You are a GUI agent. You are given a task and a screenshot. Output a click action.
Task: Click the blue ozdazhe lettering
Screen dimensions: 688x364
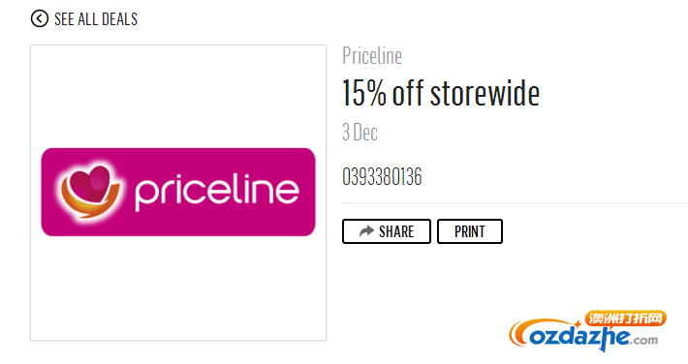pyautogui.click(x=580, y=338)
